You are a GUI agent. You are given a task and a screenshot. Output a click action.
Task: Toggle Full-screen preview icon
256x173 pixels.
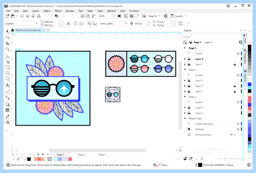coord(119,16)
